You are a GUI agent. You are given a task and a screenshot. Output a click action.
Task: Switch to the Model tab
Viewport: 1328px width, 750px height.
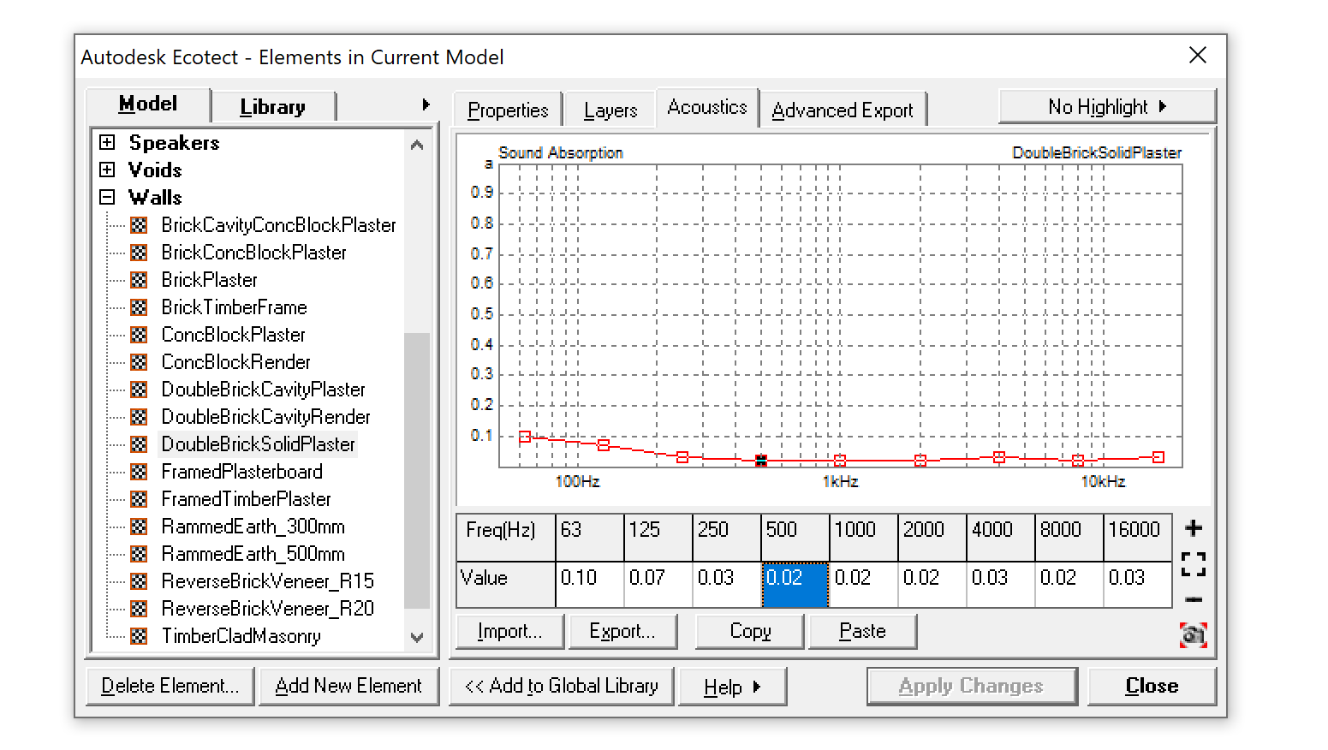point(148,104)
